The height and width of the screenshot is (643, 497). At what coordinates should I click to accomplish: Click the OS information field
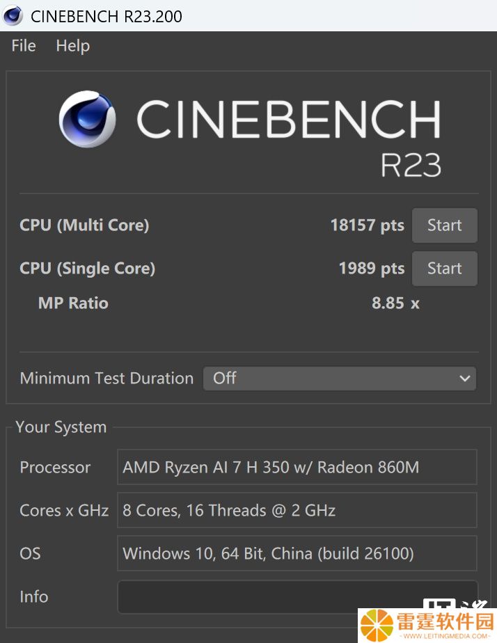pos(297,553)
